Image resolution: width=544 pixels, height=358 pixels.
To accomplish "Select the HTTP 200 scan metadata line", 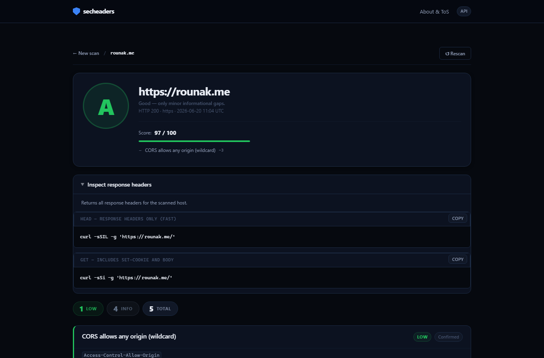I will (x=181, y=111).
